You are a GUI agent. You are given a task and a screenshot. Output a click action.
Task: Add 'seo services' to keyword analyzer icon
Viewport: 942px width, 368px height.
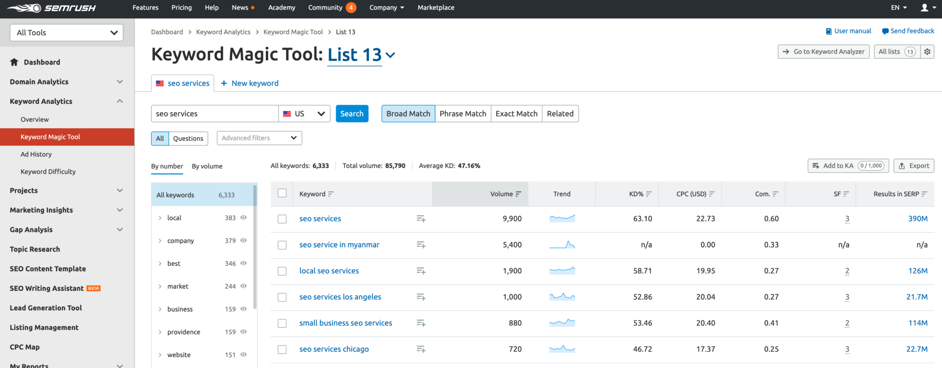[421, 219]
